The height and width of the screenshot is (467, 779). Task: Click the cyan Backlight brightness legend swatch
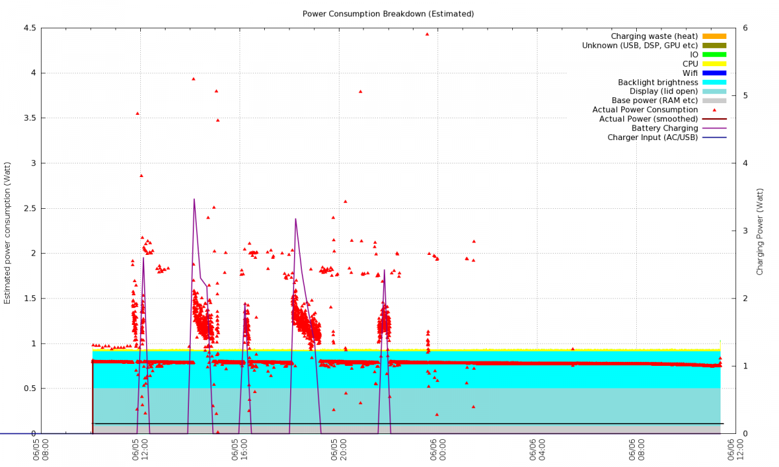coord(714,82)
